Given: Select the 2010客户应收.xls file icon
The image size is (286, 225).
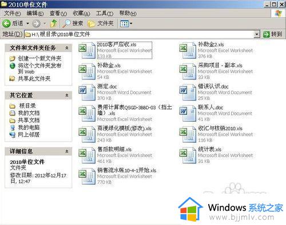Looking at the screenshot, I should point(87,50).
